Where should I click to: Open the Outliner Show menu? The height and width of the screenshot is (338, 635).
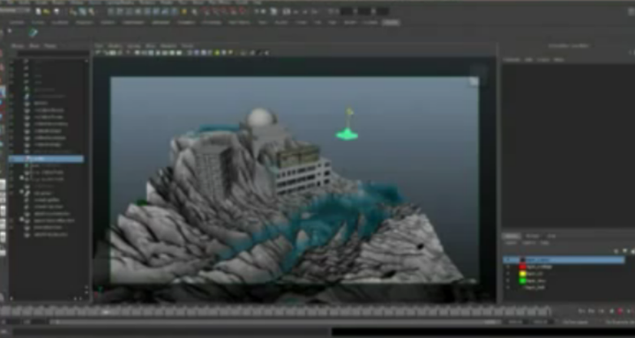(34, 46)
